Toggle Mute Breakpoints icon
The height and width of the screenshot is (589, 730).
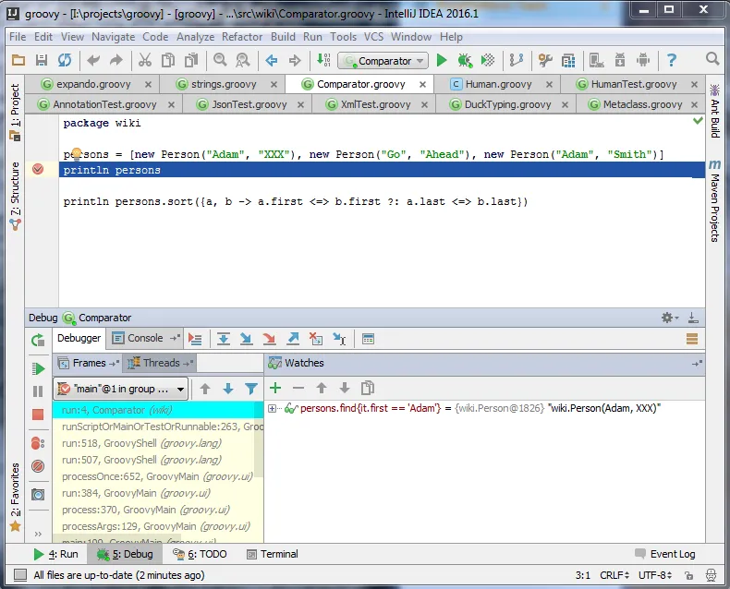click(38, 466)
